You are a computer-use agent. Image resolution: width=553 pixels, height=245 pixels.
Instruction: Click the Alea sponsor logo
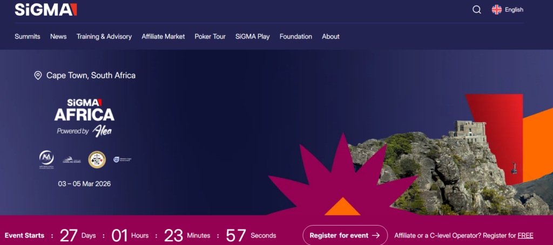pyautogui.click(x=102, y=131)
